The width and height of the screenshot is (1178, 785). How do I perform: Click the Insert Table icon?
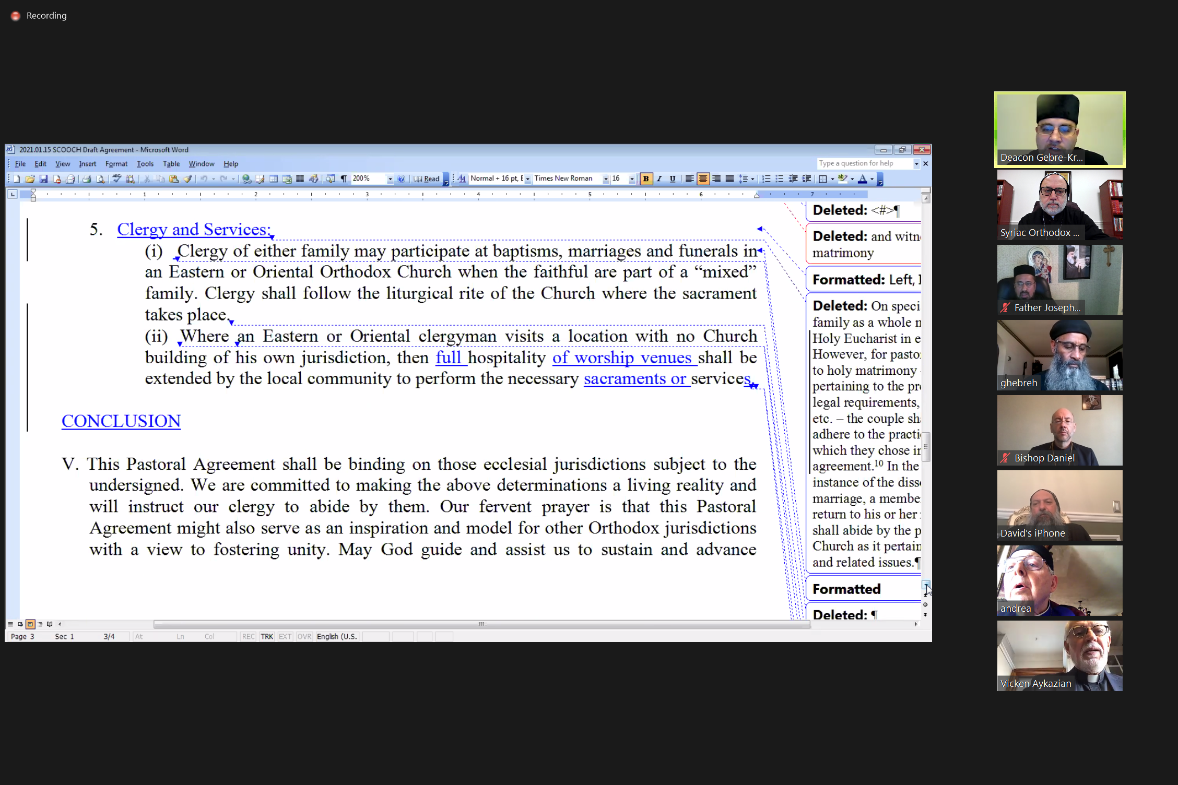pyautogui.click(x=274, y=179)
